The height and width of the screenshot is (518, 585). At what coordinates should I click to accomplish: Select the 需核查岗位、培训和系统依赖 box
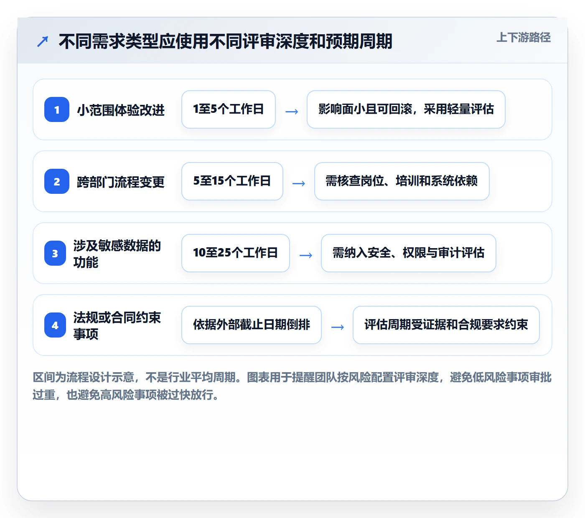[402, 181]
